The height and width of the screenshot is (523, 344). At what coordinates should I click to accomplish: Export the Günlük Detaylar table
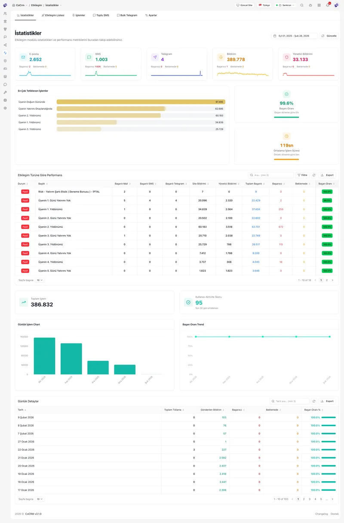327,401
